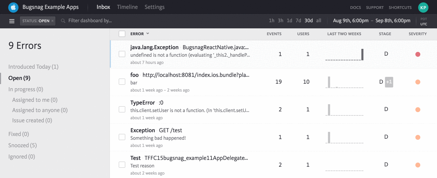The width and height of the screenshot is (437, 178).
Task: Filter by Assigned to anyone
Action: pos(40,110)
